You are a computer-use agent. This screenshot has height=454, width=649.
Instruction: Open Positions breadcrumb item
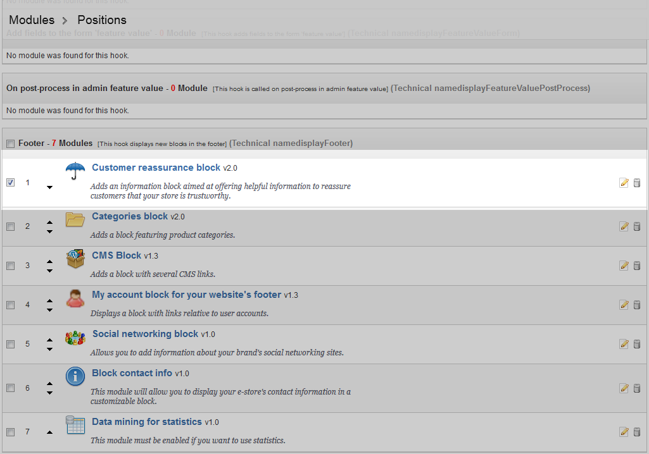click(102, 20)
